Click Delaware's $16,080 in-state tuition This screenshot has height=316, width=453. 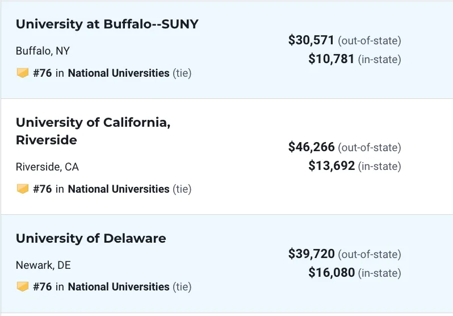pos(332,272)
